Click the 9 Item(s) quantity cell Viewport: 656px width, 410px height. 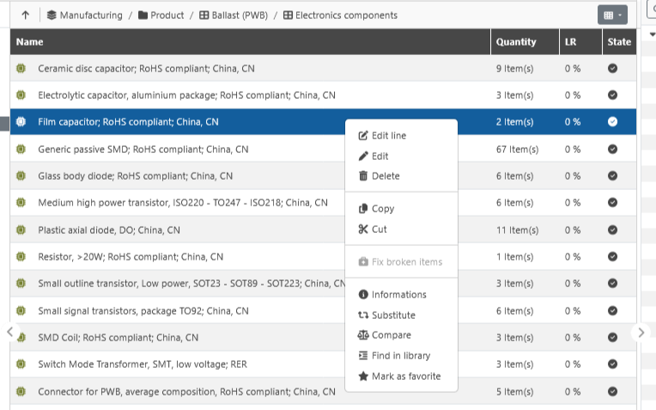point(514,68)
